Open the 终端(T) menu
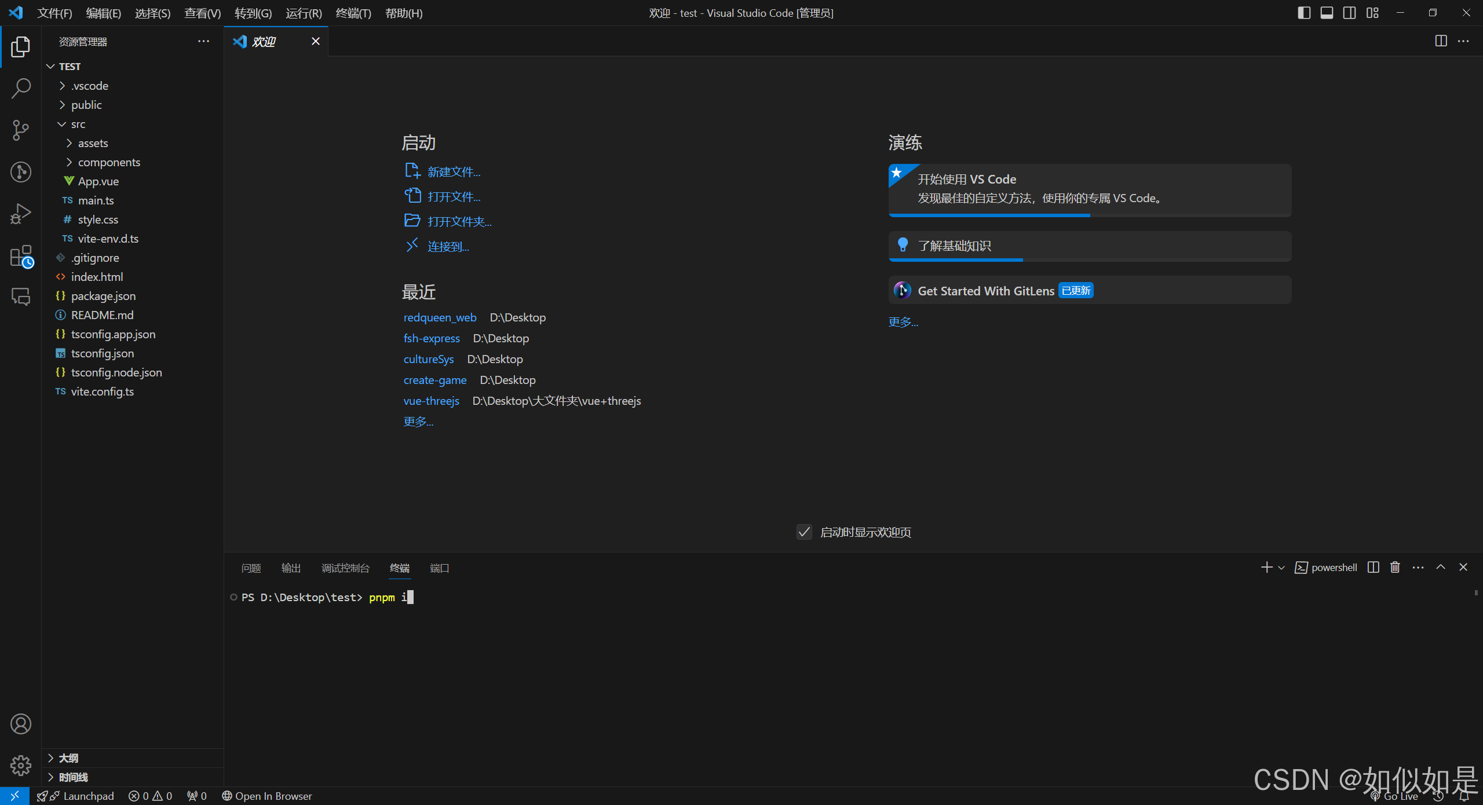Viewport: 1483px width, 805px height. 353,13
